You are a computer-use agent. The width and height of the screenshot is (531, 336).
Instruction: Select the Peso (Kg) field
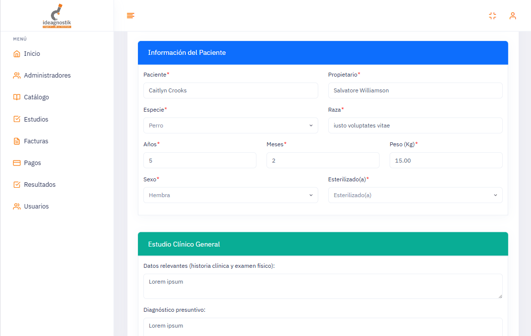(445, 161)
